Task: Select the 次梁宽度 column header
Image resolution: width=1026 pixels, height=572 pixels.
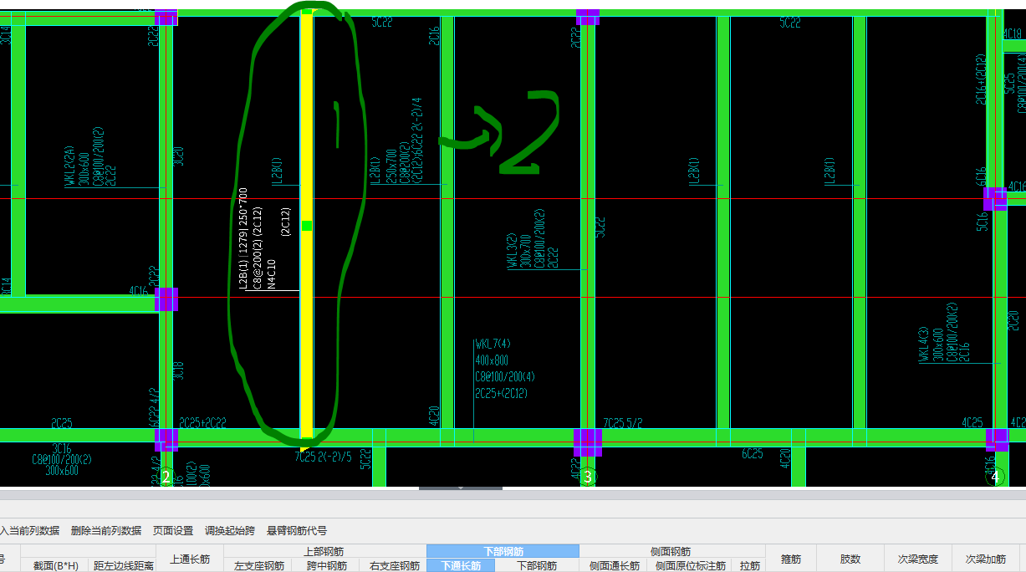Action: point(918,559)
